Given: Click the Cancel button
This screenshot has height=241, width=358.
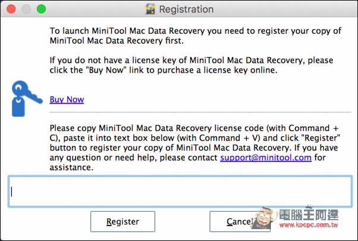Looking at the screenshot, I should (x=240, y=221).
